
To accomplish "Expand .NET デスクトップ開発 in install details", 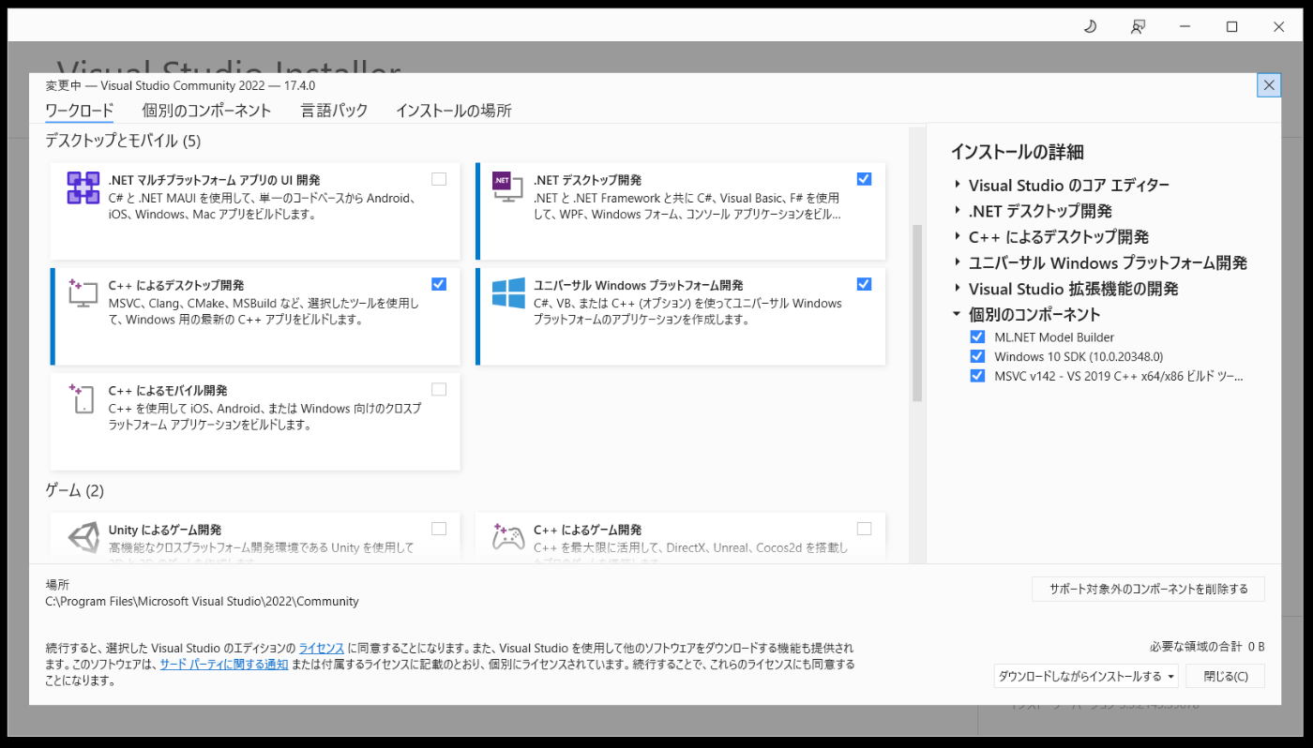I will [x=958, y=211].
